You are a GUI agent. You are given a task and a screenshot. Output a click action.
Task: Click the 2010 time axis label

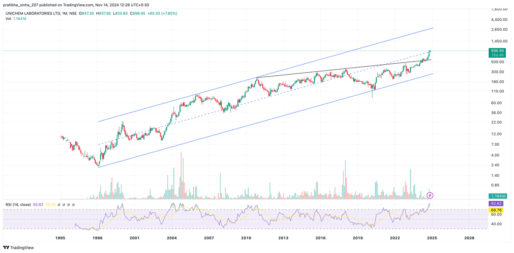pyautogui.click(x=246, y=238)
